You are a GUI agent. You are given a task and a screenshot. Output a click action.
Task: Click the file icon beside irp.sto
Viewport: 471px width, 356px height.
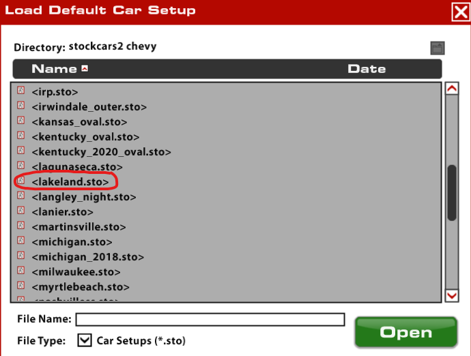[x=20, y=91]
